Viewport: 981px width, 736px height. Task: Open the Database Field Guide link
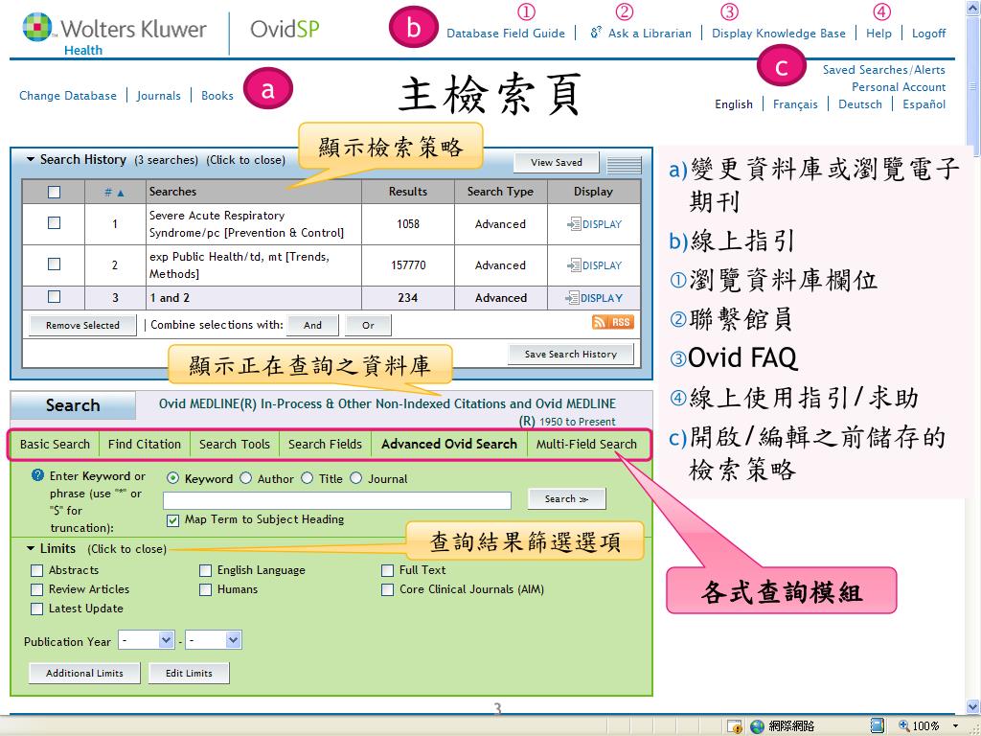click(x=506, y=34)
